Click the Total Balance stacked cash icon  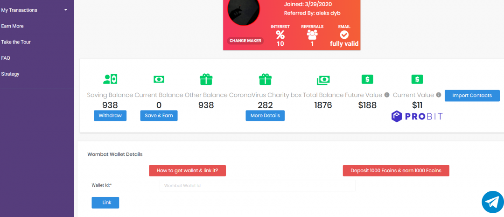[x=323, y=80]
